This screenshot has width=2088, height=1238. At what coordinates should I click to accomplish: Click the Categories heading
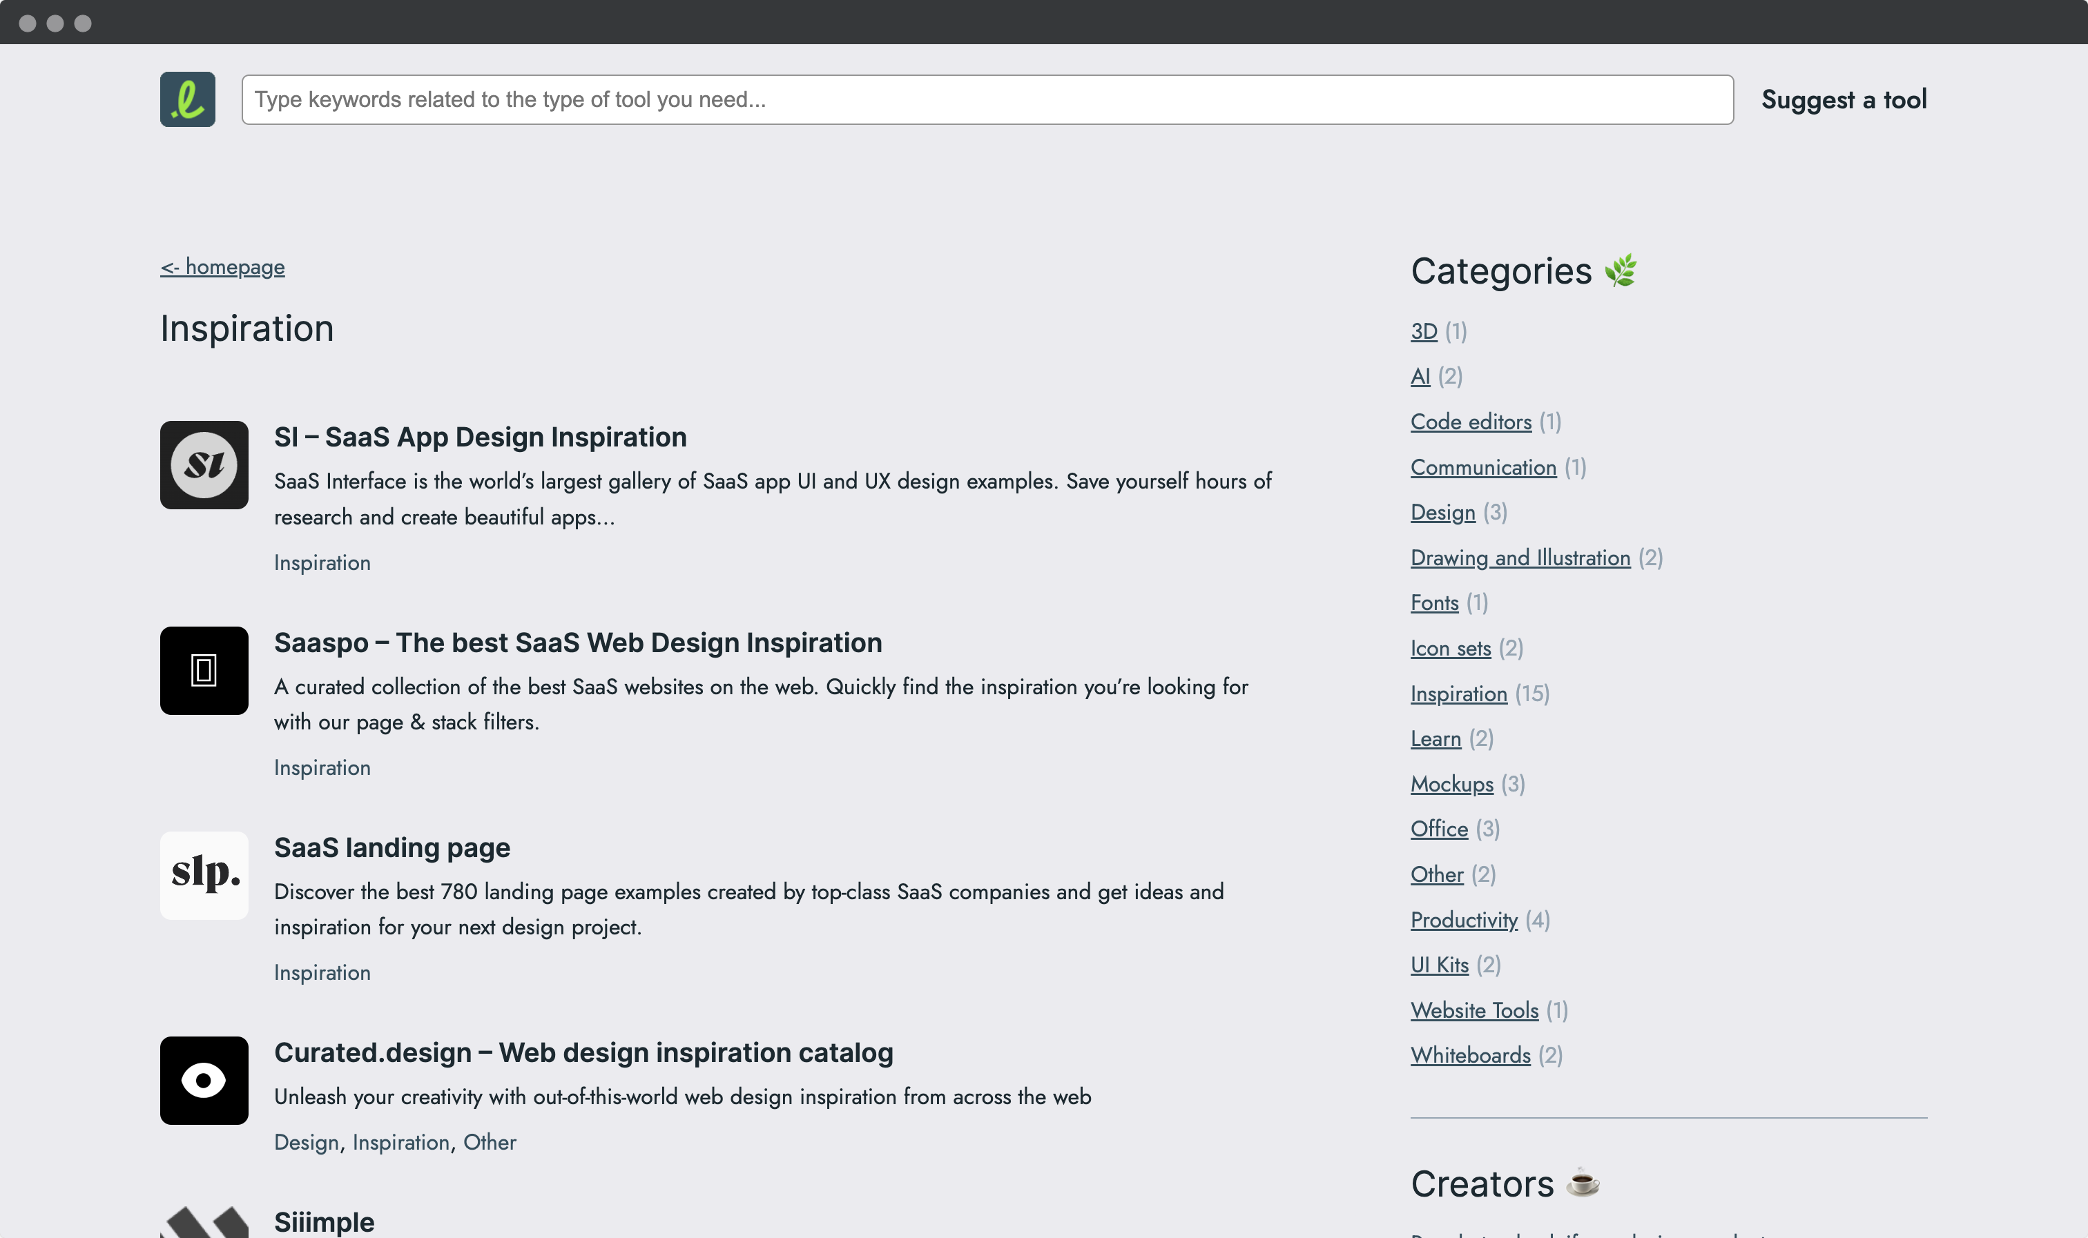[1523, 271]
